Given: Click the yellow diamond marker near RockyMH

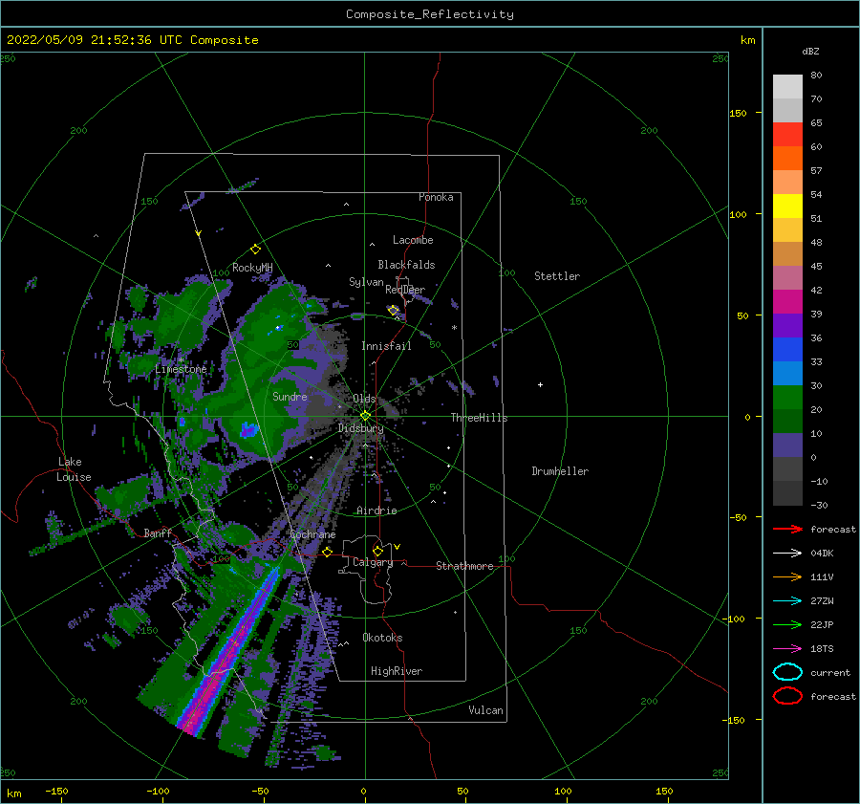Looking at the screenshot, I should (255, 250).
